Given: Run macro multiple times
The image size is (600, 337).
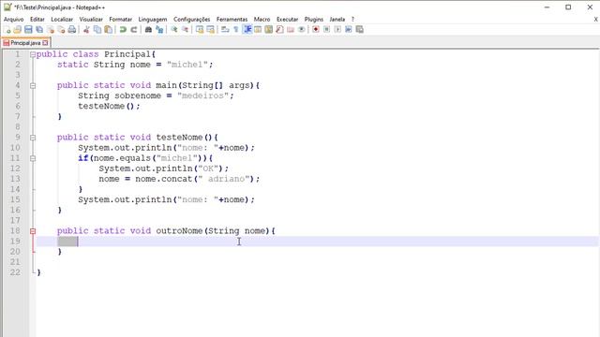Looking at the screenshot, I should [349, 29].
